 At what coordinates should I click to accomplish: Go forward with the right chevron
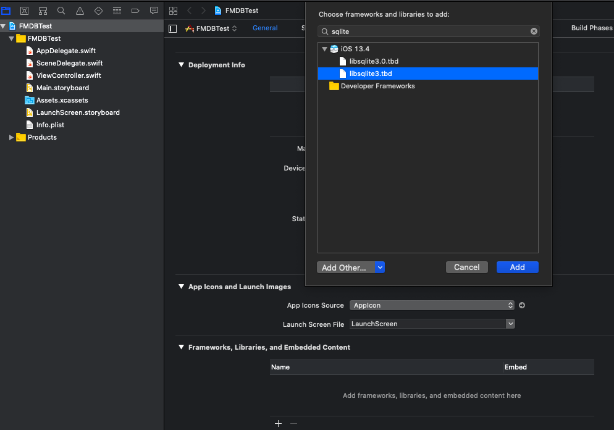(x=203, y=11)
